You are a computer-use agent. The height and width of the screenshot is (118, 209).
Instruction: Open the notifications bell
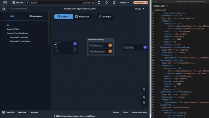[107, 2]
